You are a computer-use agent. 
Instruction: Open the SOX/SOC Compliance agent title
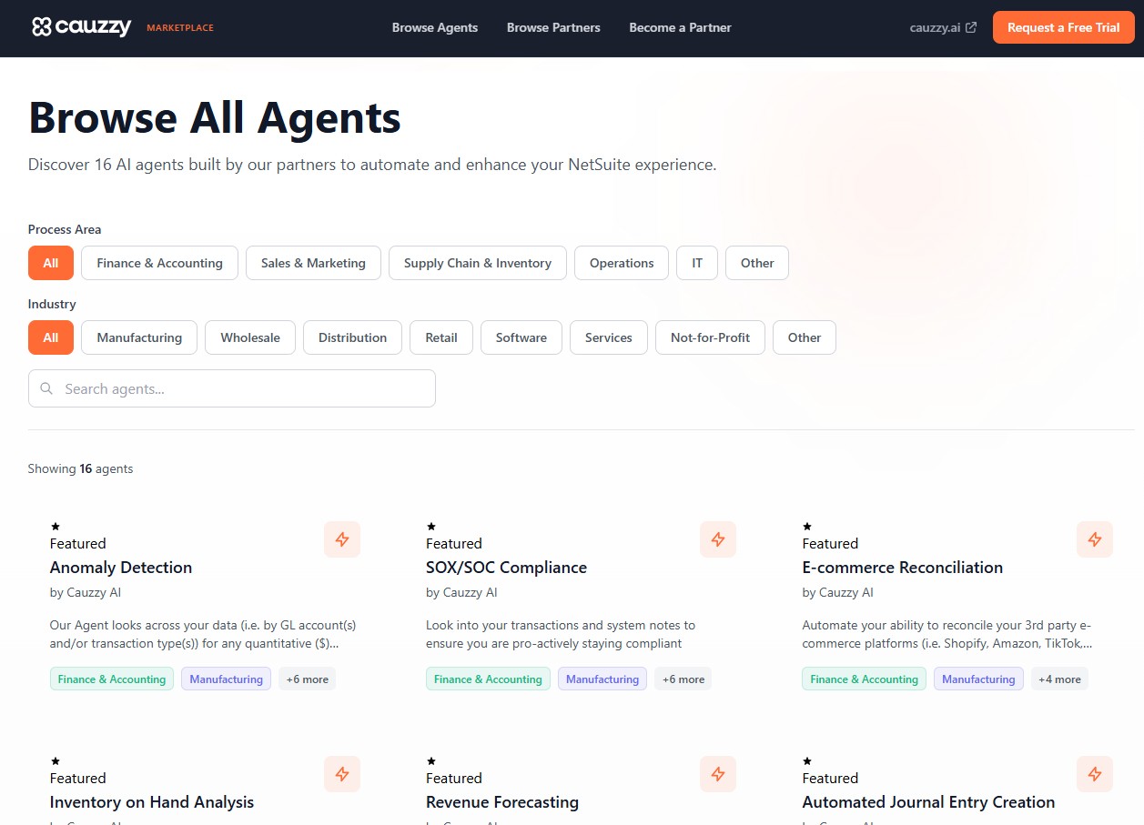[x=506, y=568]
